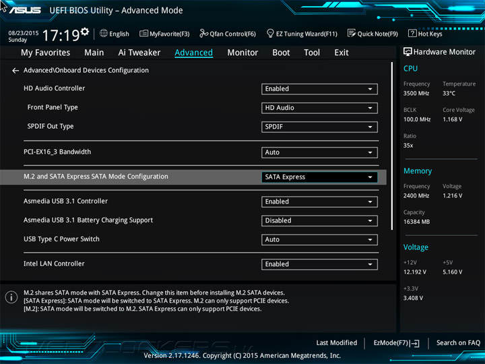Click +3.3V reading 3.408 V
This screenshot has width=485, height=364.
[413, 298]
